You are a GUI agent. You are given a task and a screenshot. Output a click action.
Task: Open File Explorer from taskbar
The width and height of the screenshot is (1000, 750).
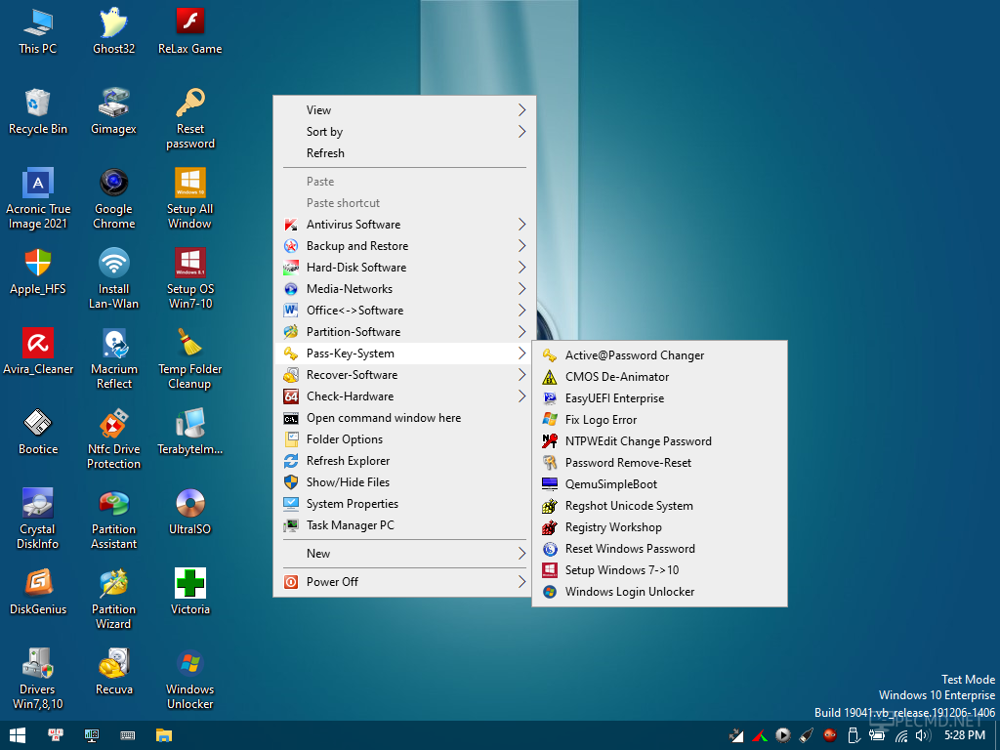point(164,735)
